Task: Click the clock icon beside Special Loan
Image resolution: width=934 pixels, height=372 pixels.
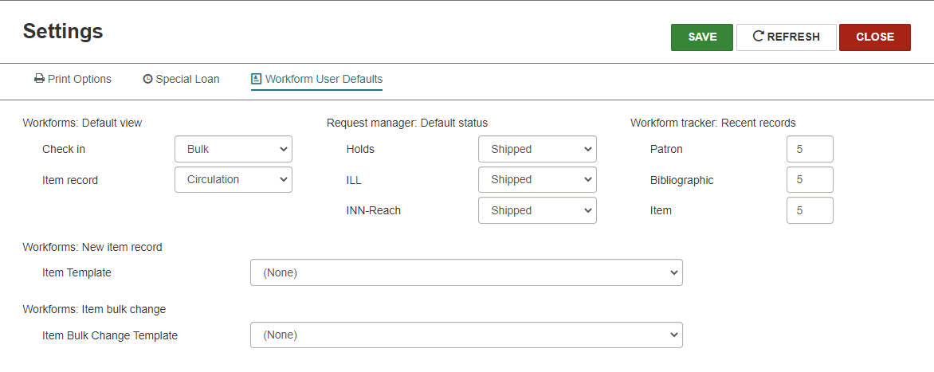Action: [x=147, y=80]
